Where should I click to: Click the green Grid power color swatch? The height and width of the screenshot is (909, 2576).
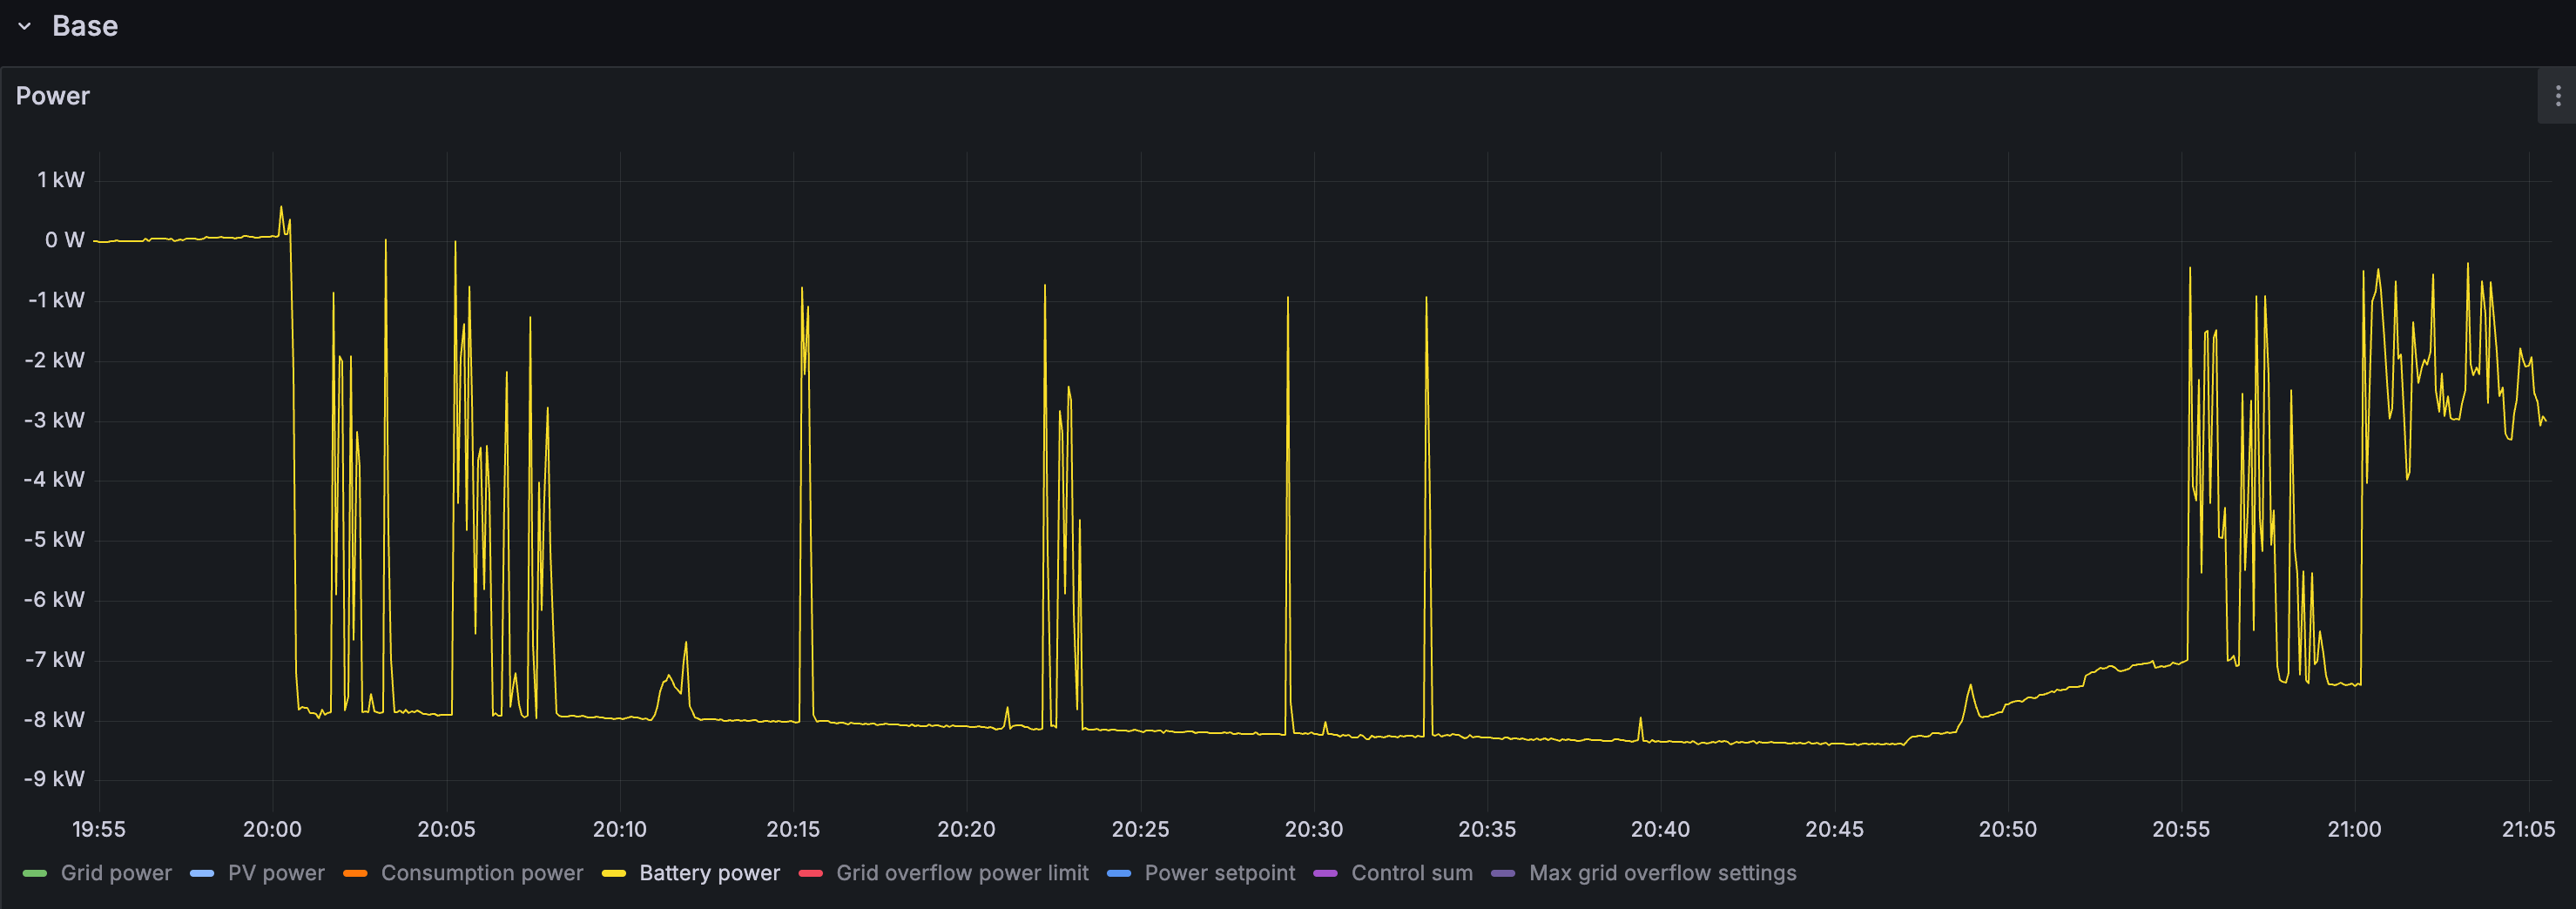[35, 874]
